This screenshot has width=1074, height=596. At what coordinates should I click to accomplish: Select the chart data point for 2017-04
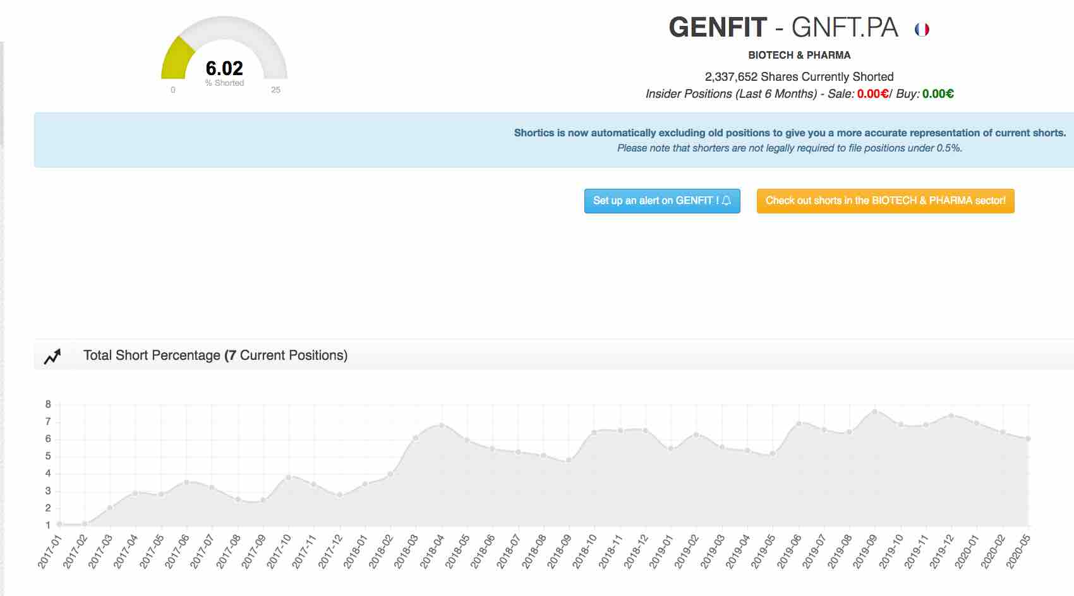point(135,493)
